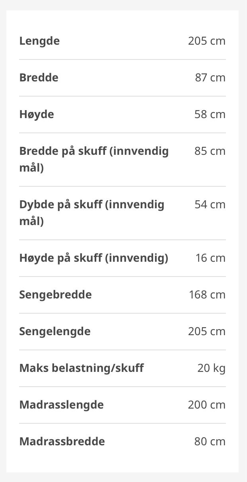Viewport: 247px width, 482px height.
Task: Select the Sengelengde label
Action: tap(55, 332)
